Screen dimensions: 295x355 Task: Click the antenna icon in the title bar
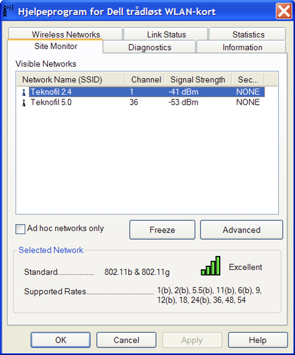[x=8, y=11]
